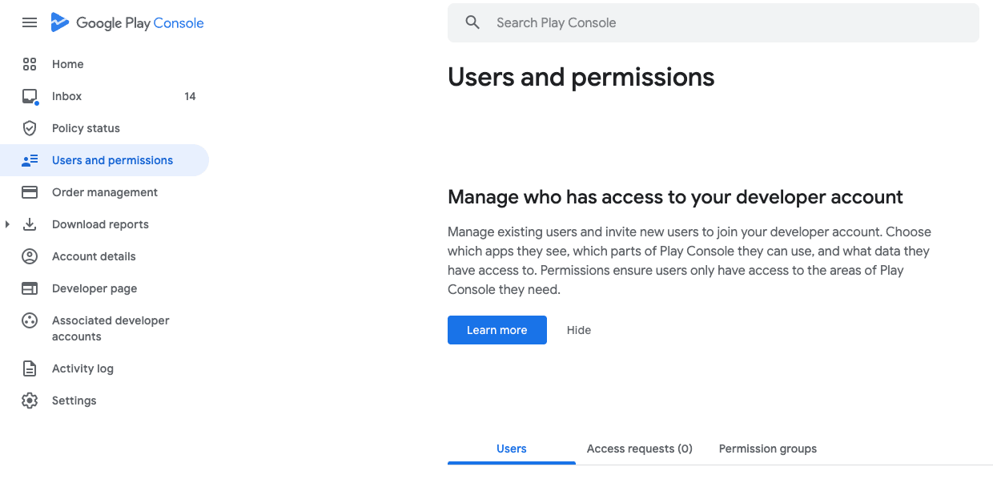
Task: Click the Account details profile icon
Action: coord(30,256)
